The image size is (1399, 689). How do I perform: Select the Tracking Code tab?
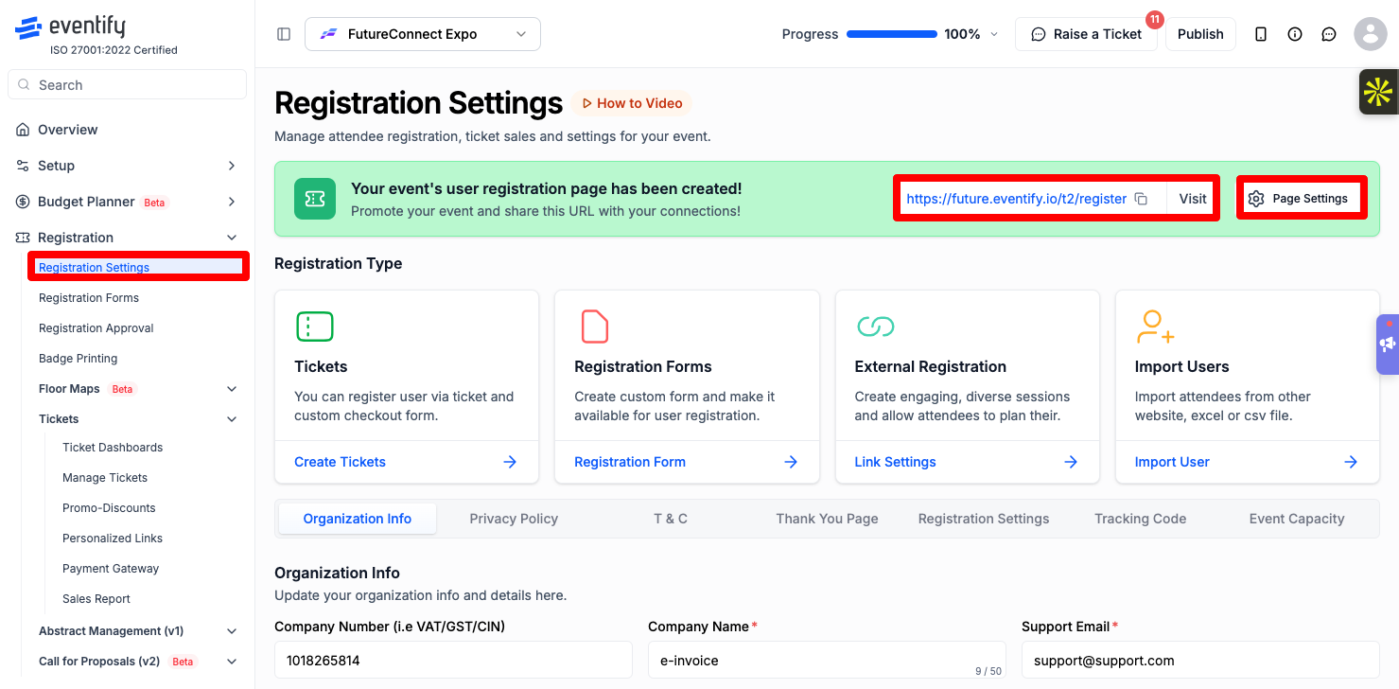point(1140,519)
